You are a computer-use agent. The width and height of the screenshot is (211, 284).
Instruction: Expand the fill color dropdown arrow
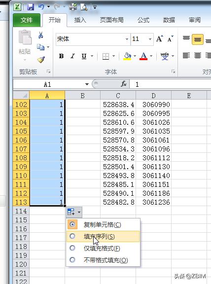(x=135, y=56)
